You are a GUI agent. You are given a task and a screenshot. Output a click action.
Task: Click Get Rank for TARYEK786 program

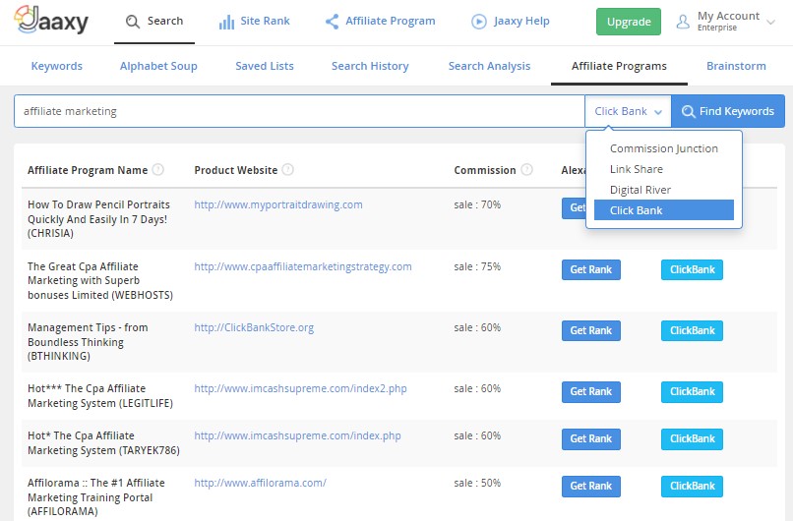click(x=591, y=439)
